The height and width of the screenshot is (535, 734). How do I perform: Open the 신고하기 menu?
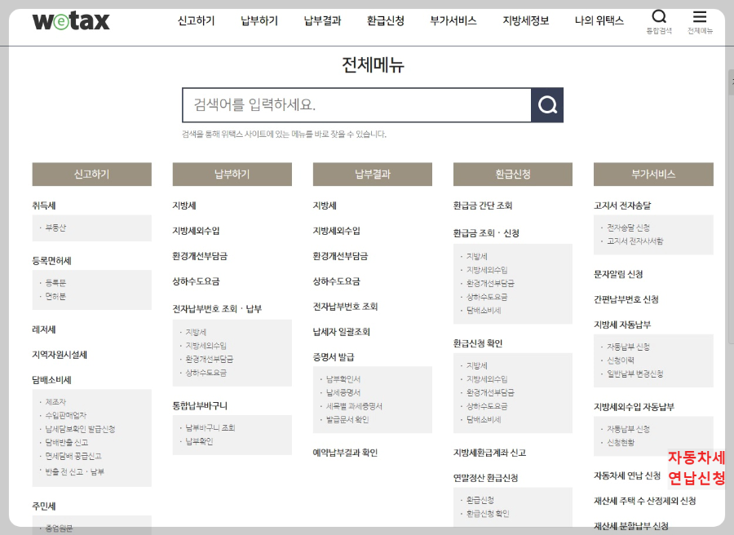(196, 21)
